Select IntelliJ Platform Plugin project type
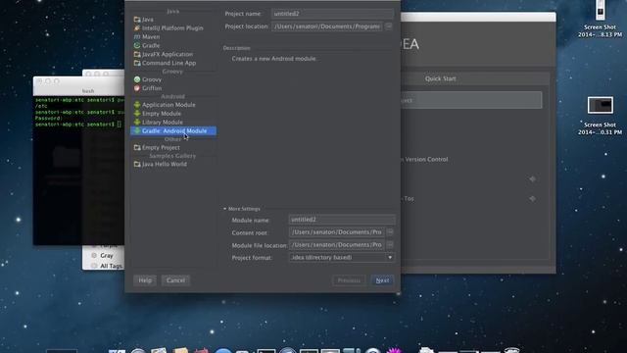 (173, 28)
